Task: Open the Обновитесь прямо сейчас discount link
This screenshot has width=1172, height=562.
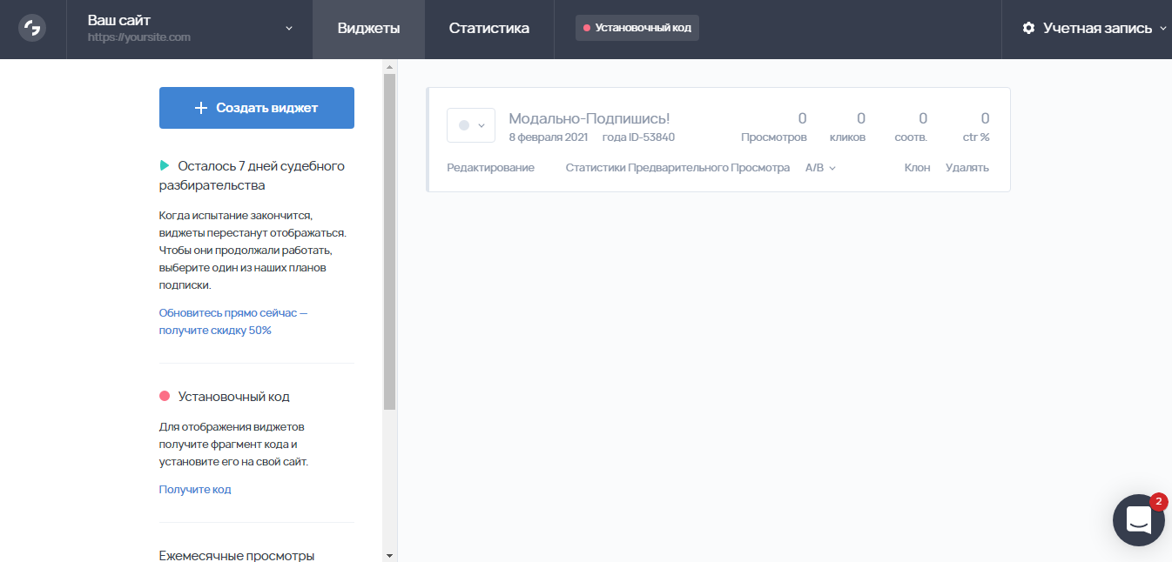Action: pos(233,321)
